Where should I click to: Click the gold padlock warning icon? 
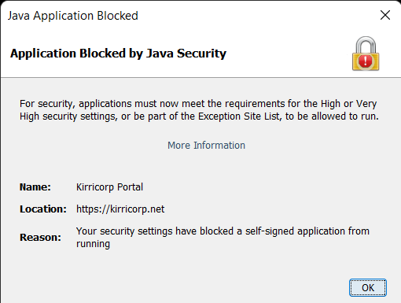(366, 54)
